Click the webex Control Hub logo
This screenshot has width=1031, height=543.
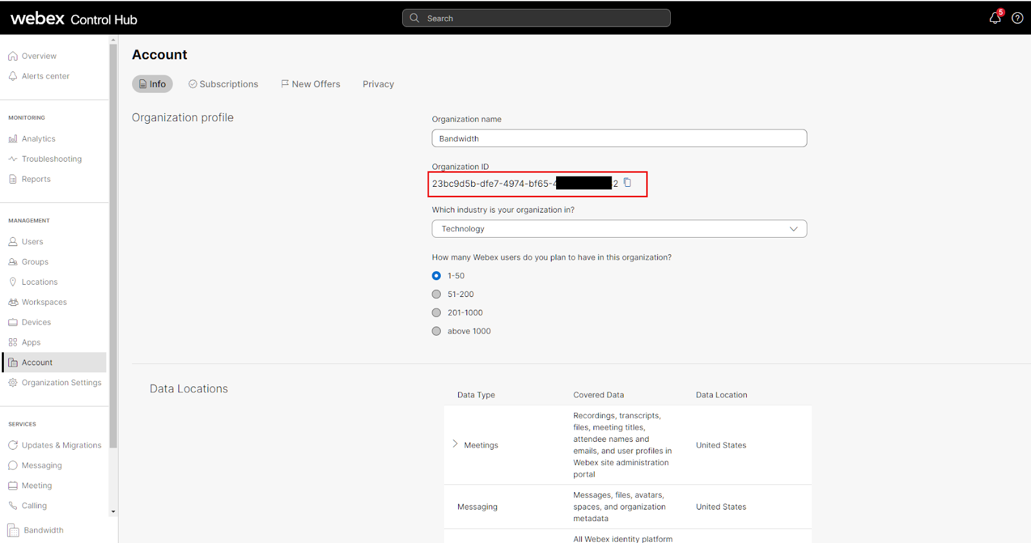(74, 19)
